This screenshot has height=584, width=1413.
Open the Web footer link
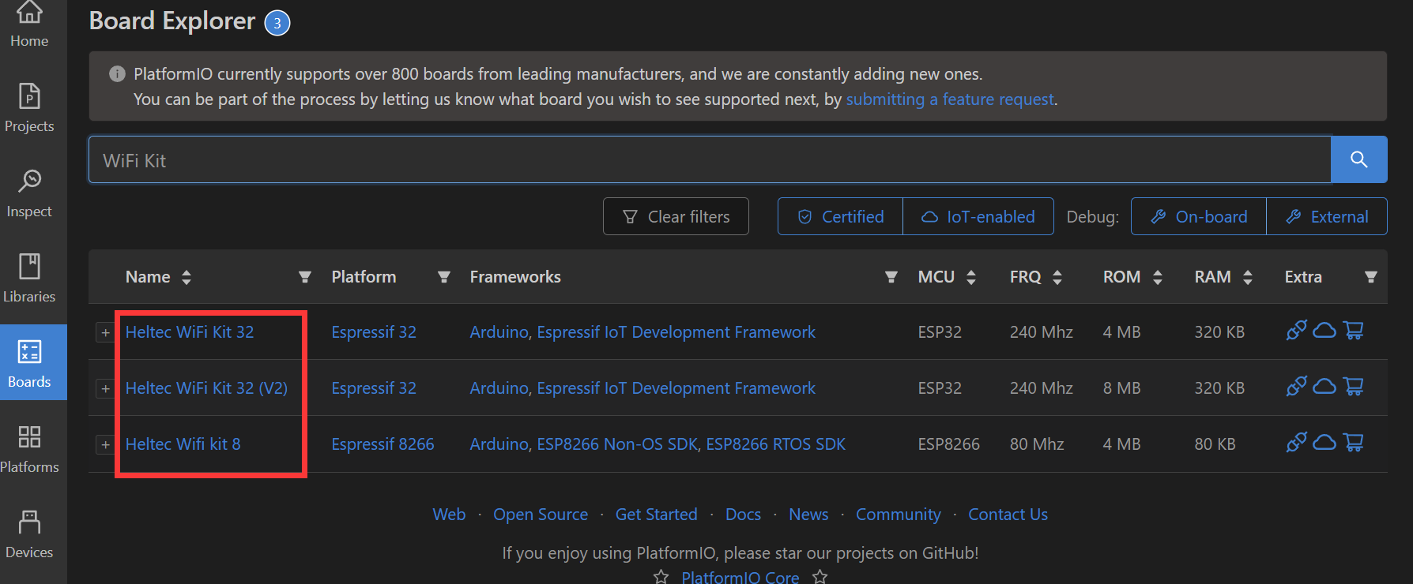click(x=449, y=515)
